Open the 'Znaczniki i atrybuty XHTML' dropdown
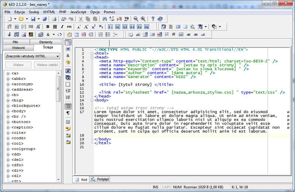Image resolution: width=295 pixels, height=192 pixels. coord(32,56)
